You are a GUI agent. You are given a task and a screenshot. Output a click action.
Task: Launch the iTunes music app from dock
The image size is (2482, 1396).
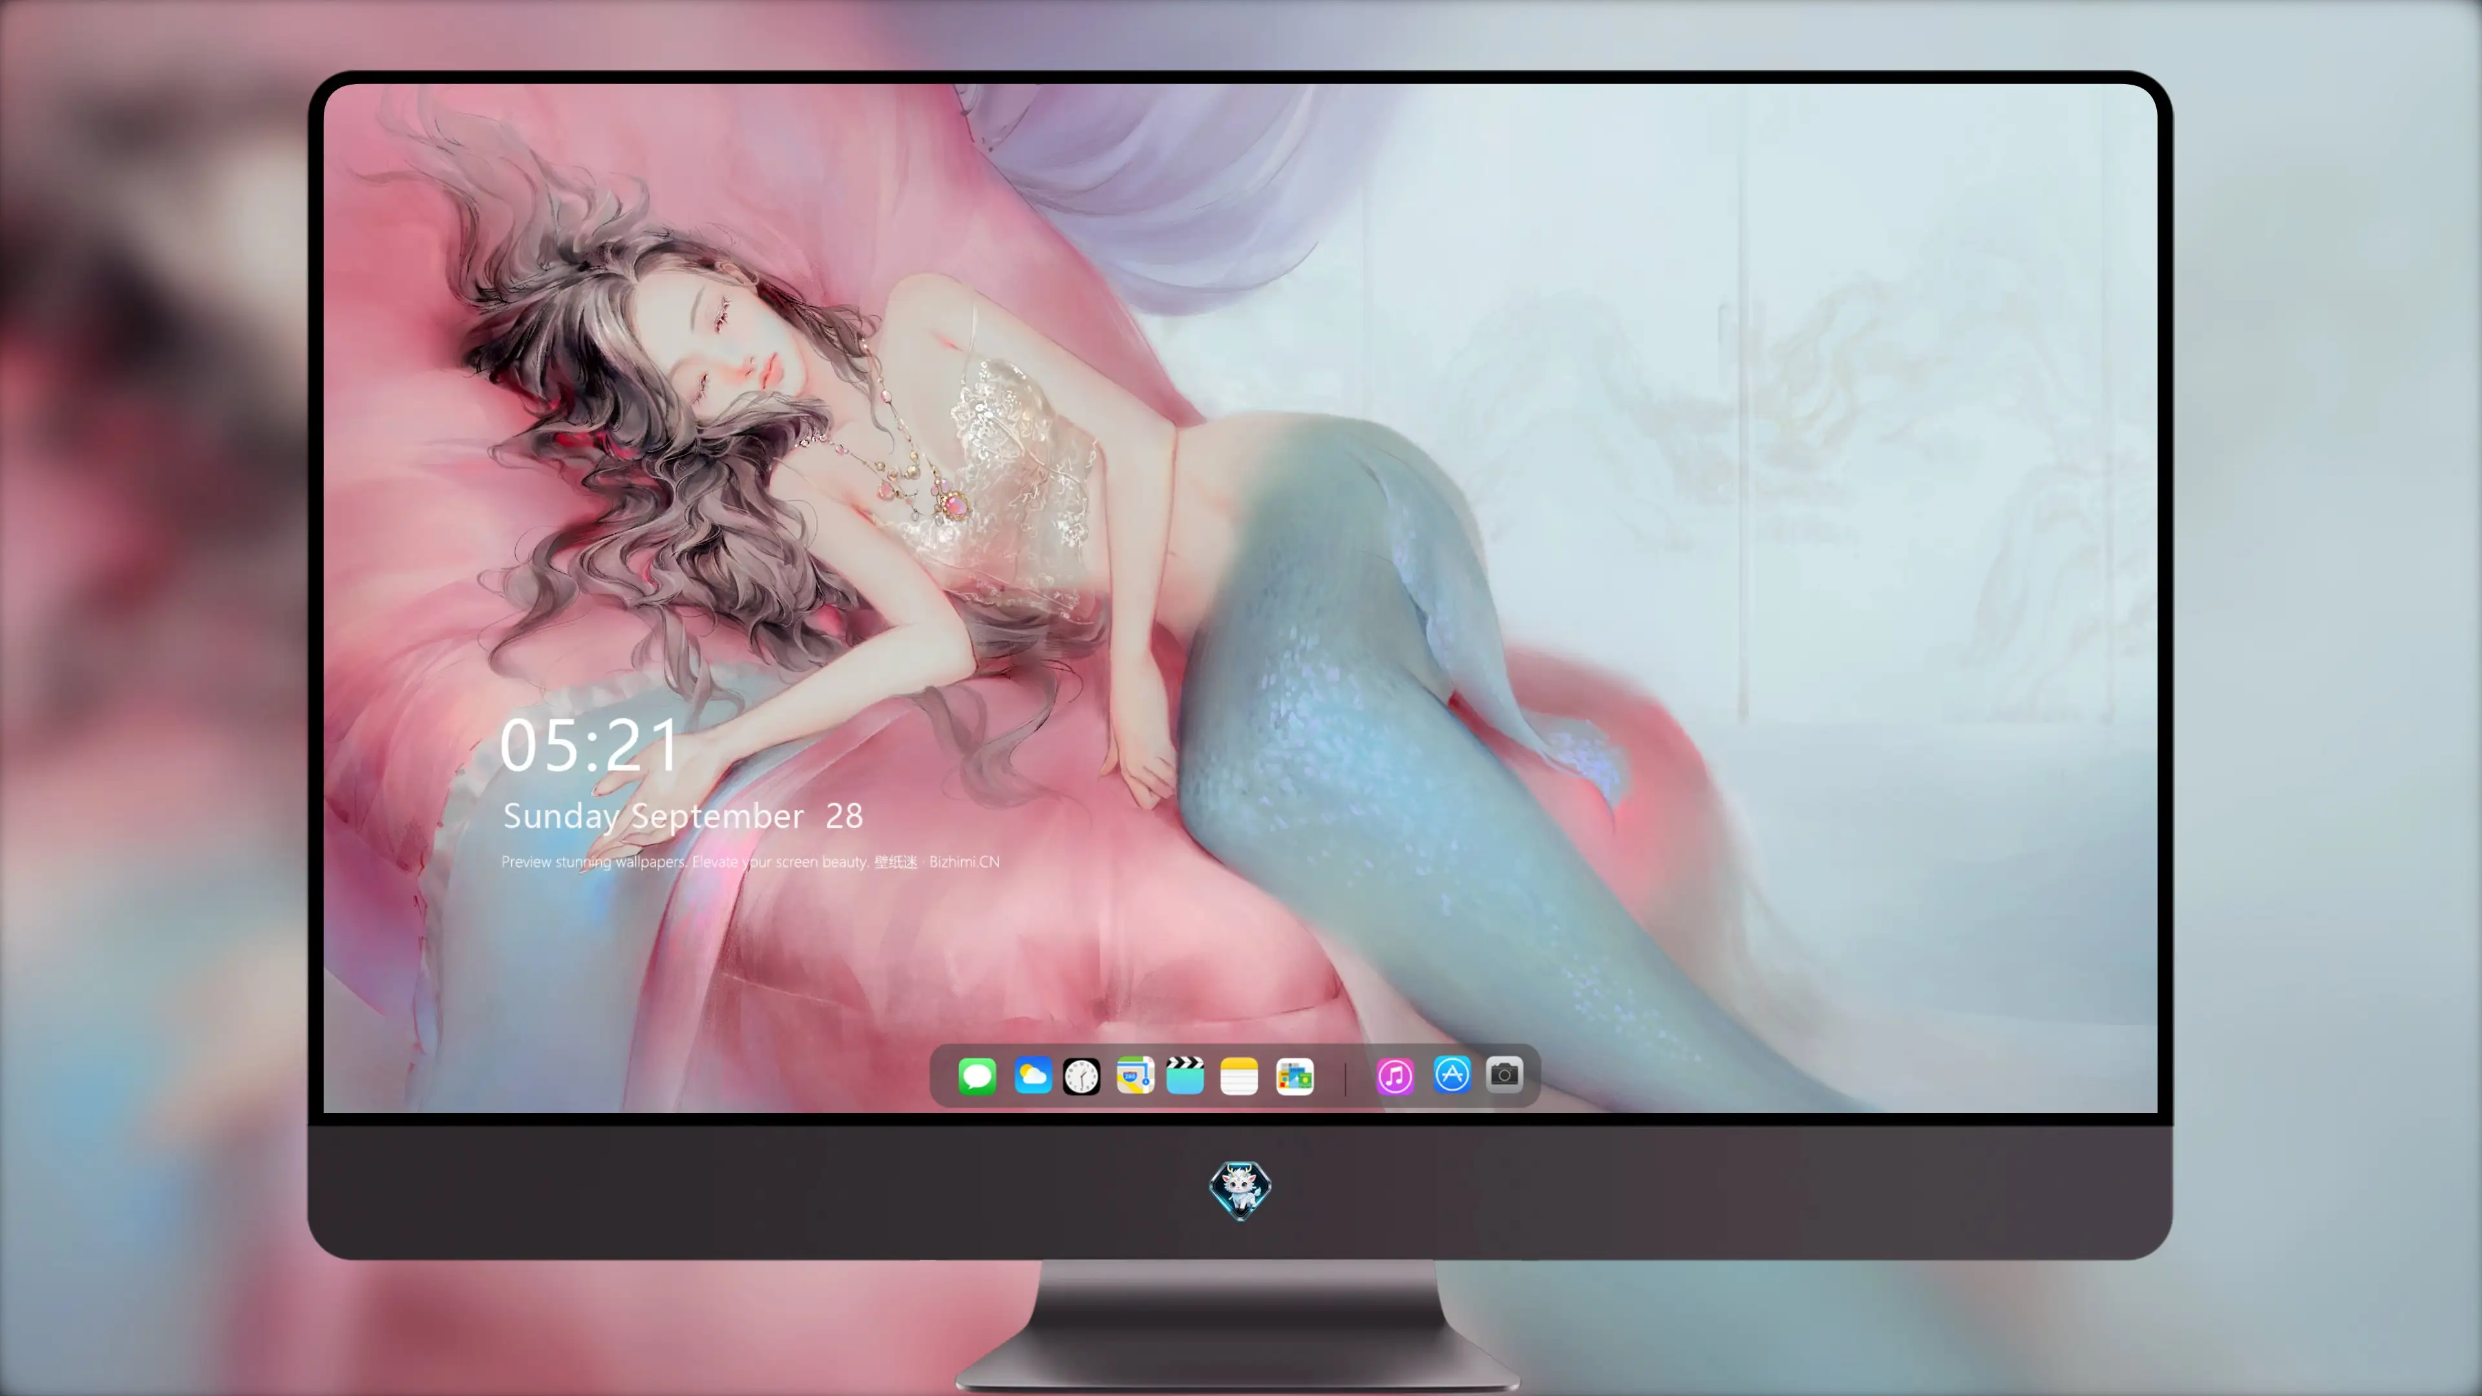click(x=1395, y=1076)
